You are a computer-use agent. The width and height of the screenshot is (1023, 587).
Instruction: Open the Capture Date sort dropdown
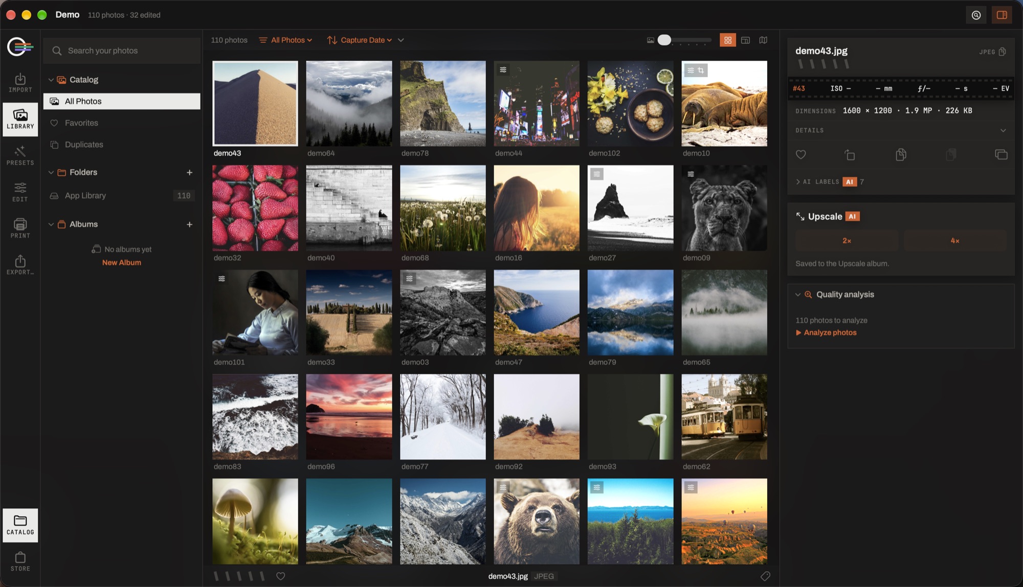tap(360, 40)
